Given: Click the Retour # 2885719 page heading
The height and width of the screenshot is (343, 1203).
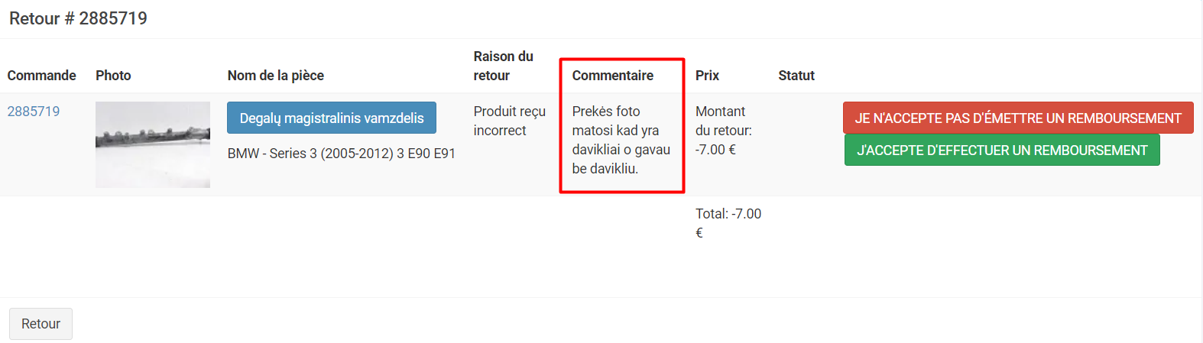Looking at the screenshot, I should coord(78,18).
